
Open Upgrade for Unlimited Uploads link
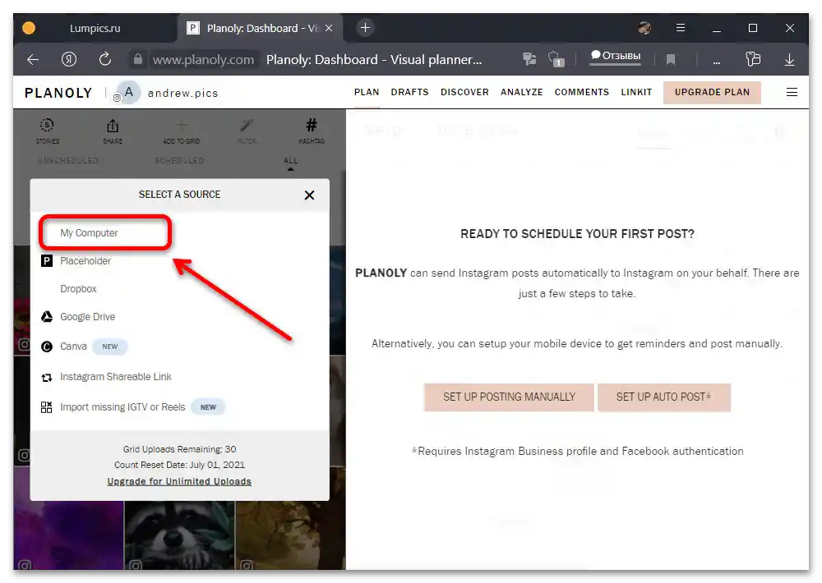click(x=179, y=481)
